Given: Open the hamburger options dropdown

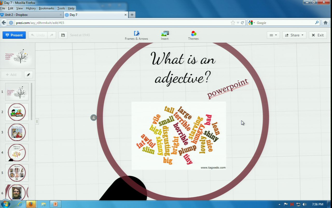Looking at the screenshot, I should pyautogui.click(x=273, y=35).
